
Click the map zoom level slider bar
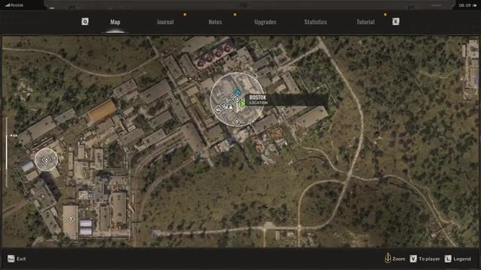[x=7, y=151]
